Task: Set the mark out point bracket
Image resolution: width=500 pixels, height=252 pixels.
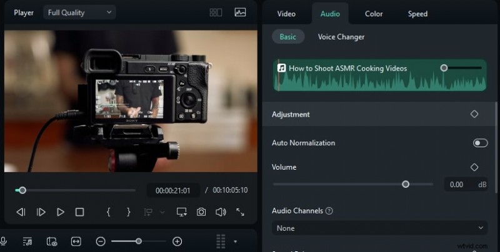Action: click(x=129, y=212)
